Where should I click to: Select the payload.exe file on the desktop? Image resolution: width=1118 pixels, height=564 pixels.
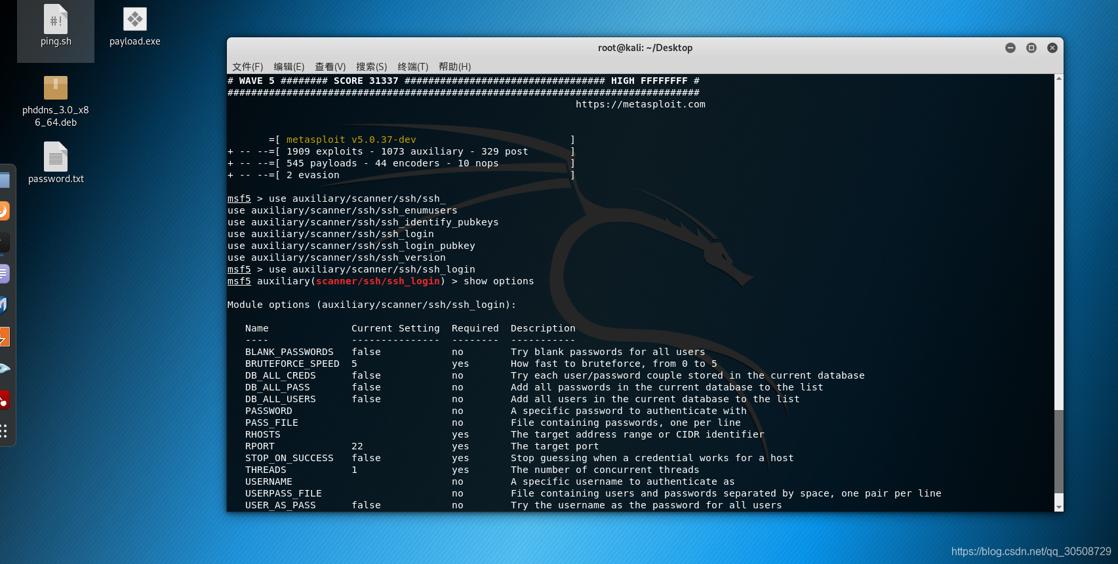tap(135, 27)
